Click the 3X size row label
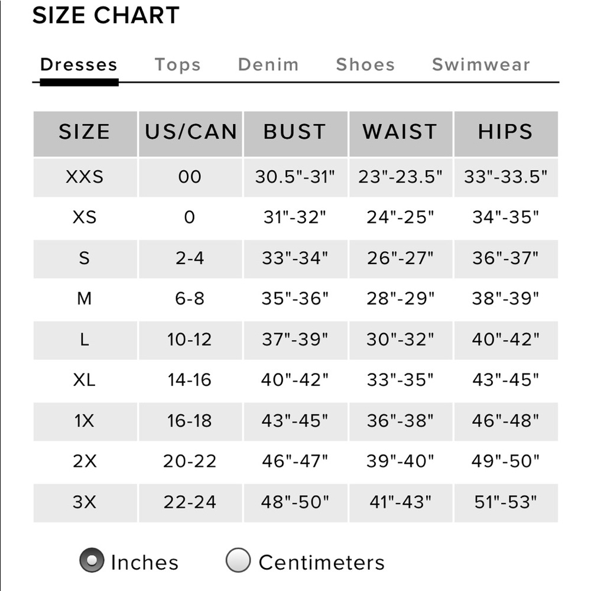This screenshot has height=591, width=591. pyautogui.click(x=85, y=502)
